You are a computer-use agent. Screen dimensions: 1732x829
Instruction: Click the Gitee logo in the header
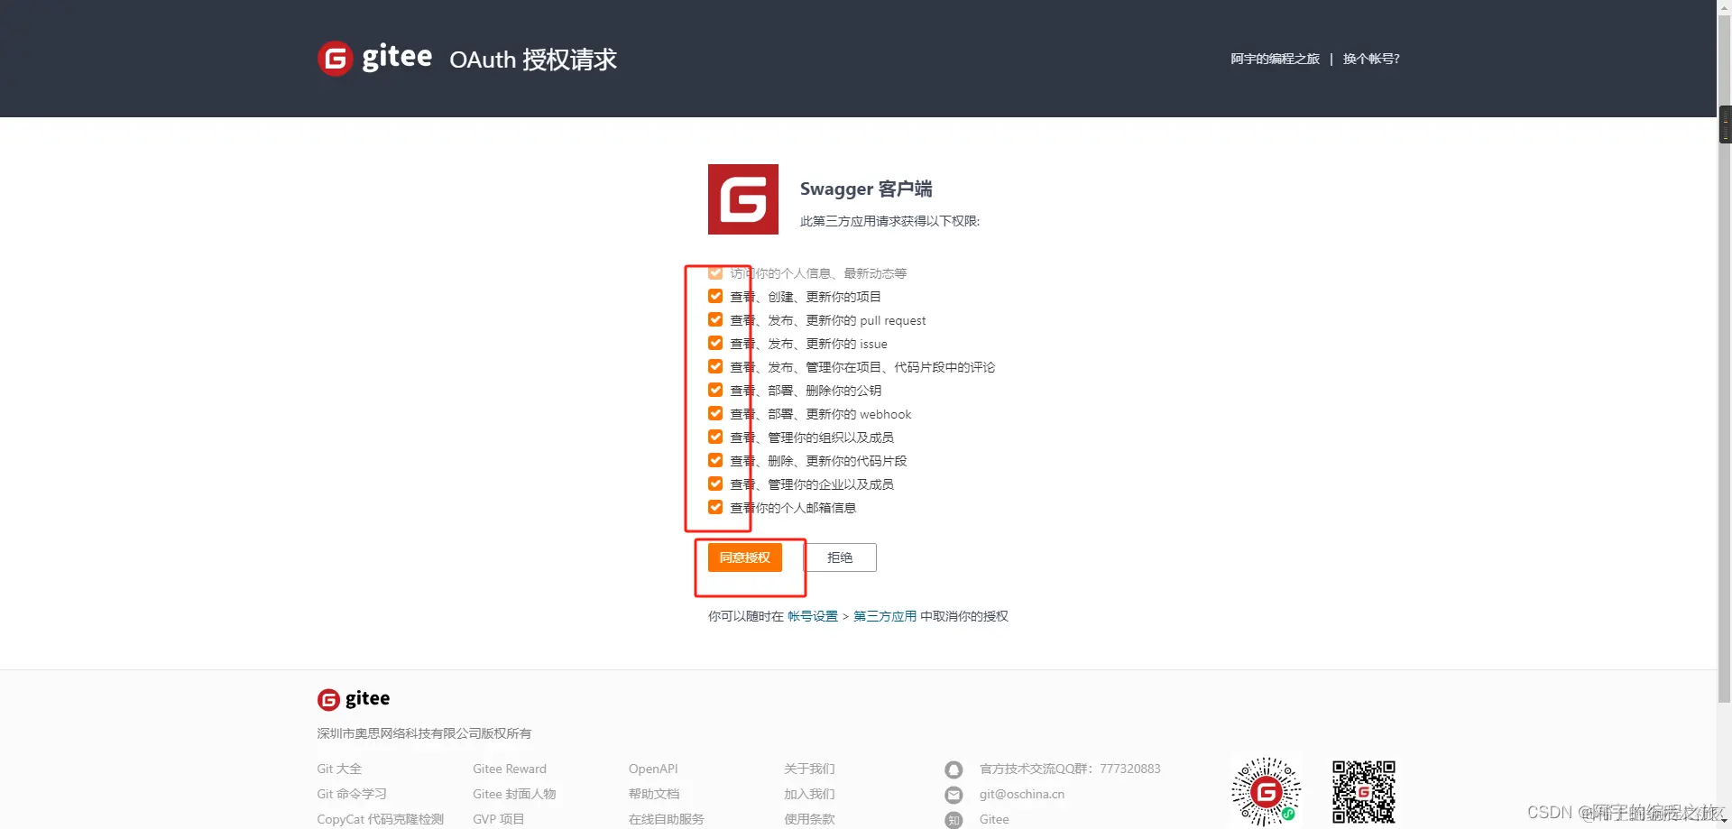(374, 59)
